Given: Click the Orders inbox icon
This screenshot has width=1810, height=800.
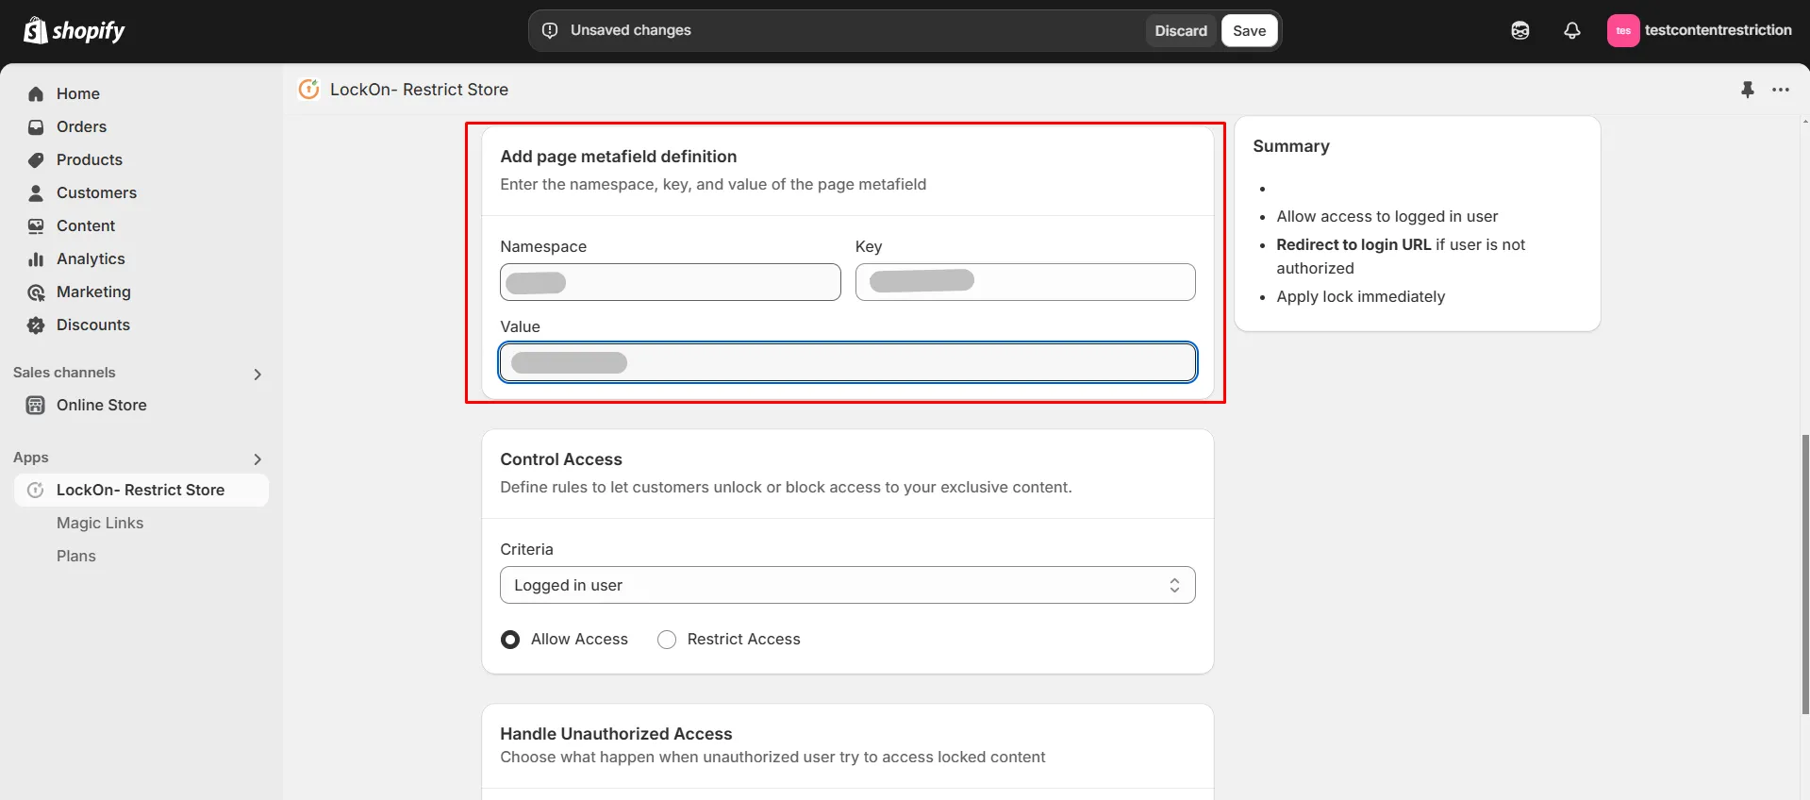Looking at the screenshot, I should pos(36,126).
